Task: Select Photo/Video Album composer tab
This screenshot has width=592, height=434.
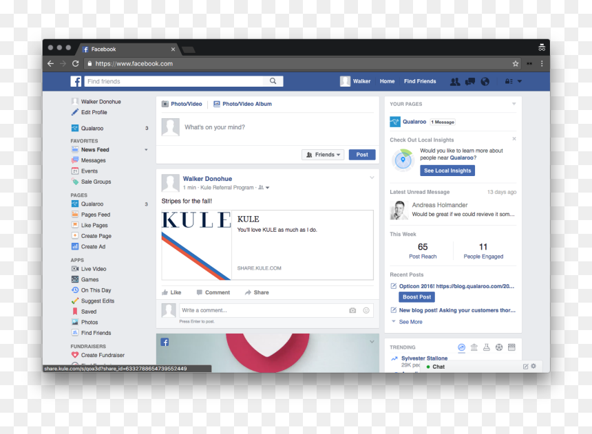Action: pyautogui.click(x=243, y=104)
